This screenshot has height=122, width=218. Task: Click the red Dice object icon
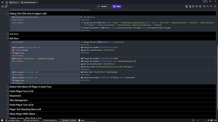[15, 50]
